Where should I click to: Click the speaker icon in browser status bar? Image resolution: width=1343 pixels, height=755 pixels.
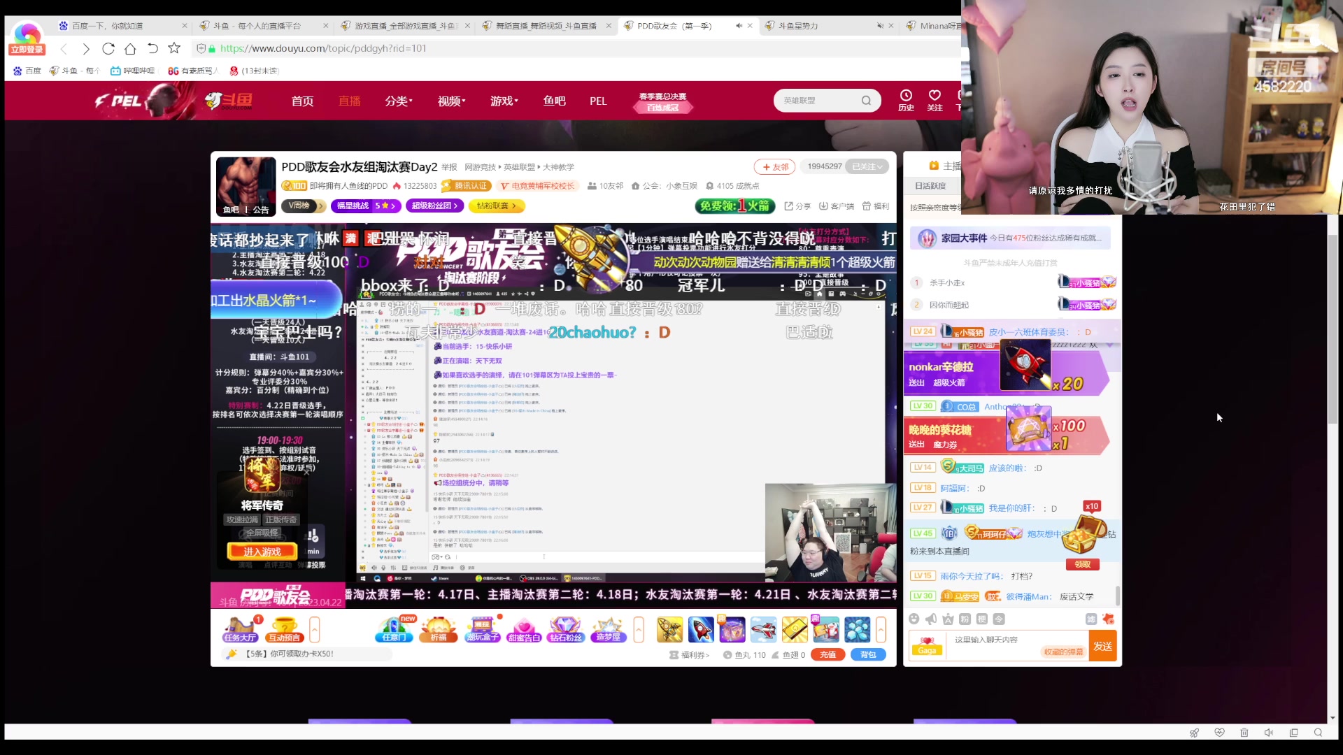coord(1269,733)
